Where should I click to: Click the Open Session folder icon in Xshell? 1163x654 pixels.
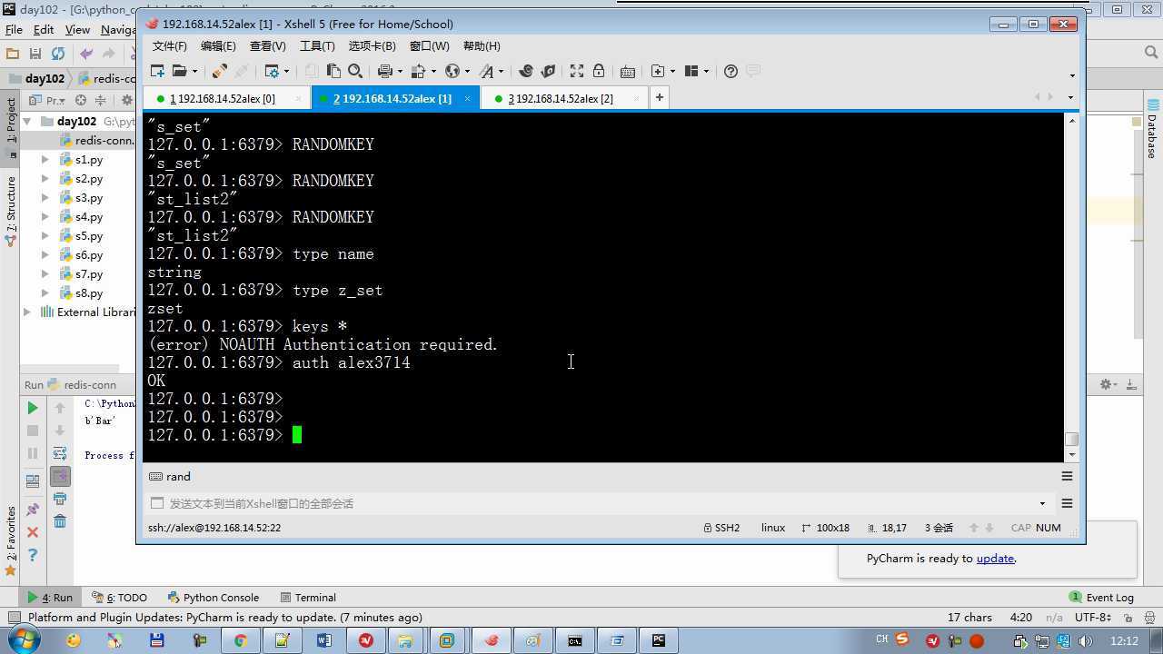179,71
